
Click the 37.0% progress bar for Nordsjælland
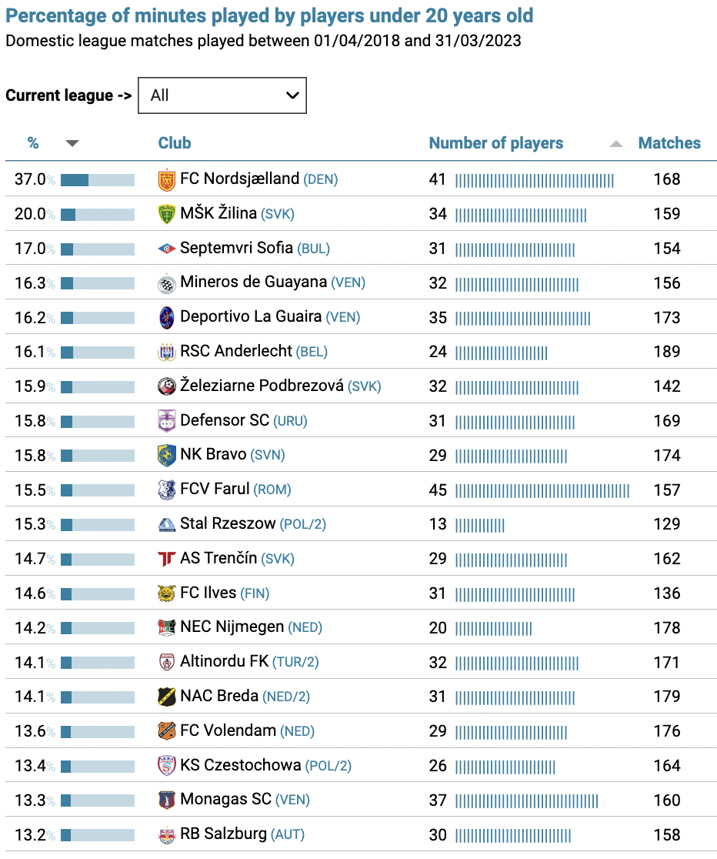pos(98,179)
